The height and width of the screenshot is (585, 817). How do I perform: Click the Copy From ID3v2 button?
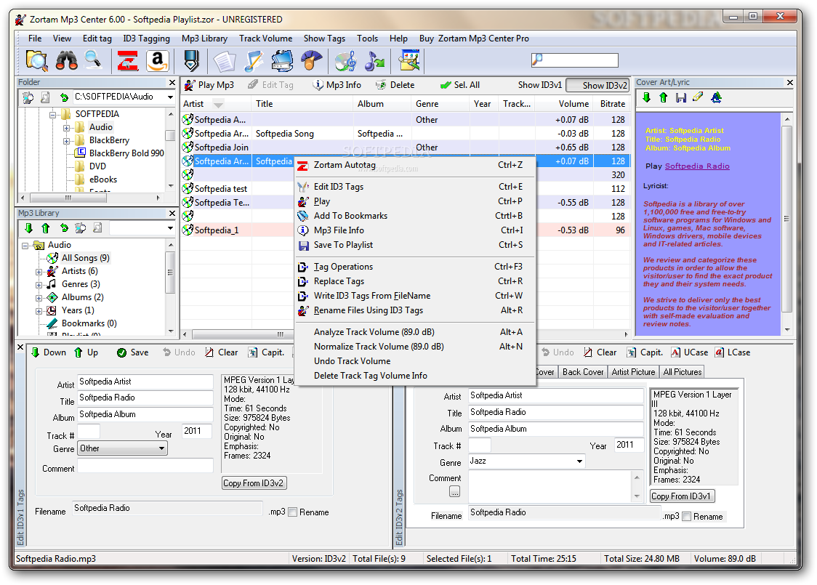254,483
